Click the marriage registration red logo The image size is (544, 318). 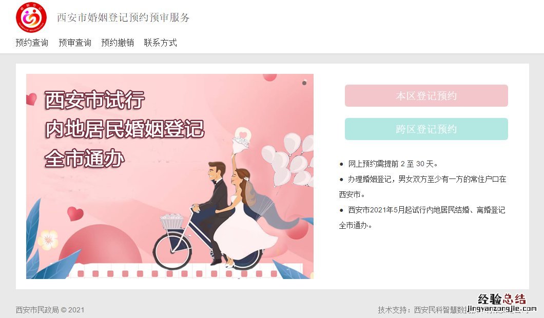pos(31,17)
